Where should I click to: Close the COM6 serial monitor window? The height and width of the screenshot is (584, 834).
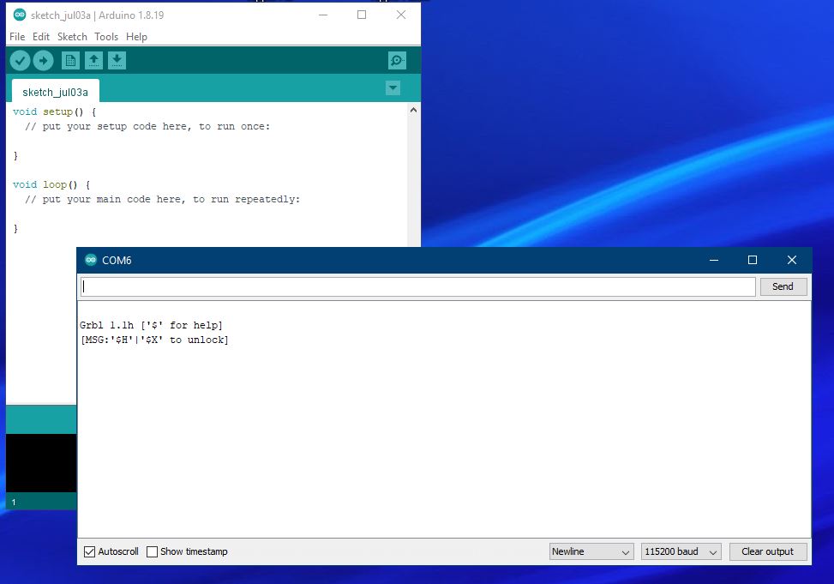pos(791,260)
